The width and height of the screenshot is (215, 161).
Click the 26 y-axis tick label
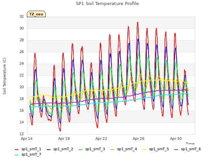21,52
